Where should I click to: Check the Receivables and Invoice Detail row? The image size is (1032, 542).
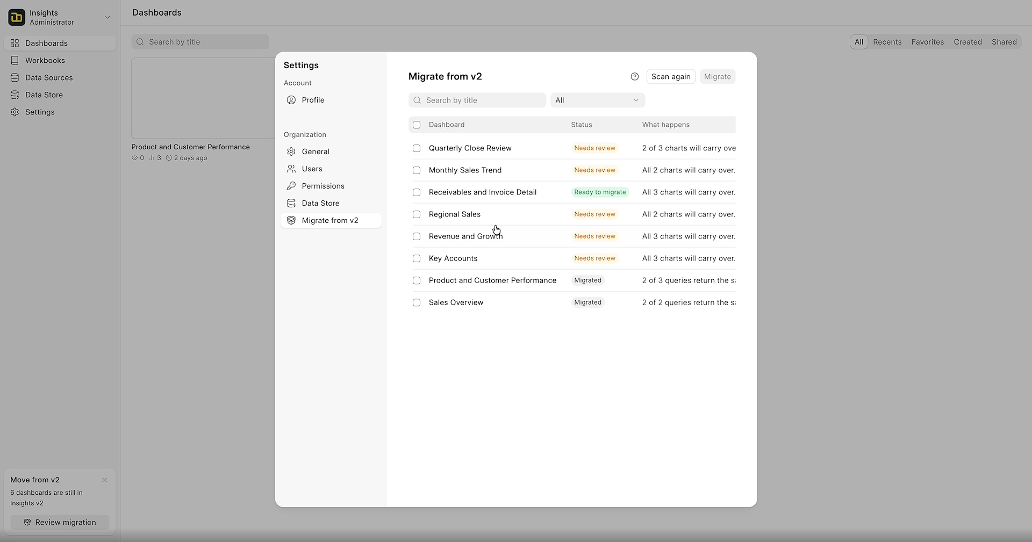point(417,192)
